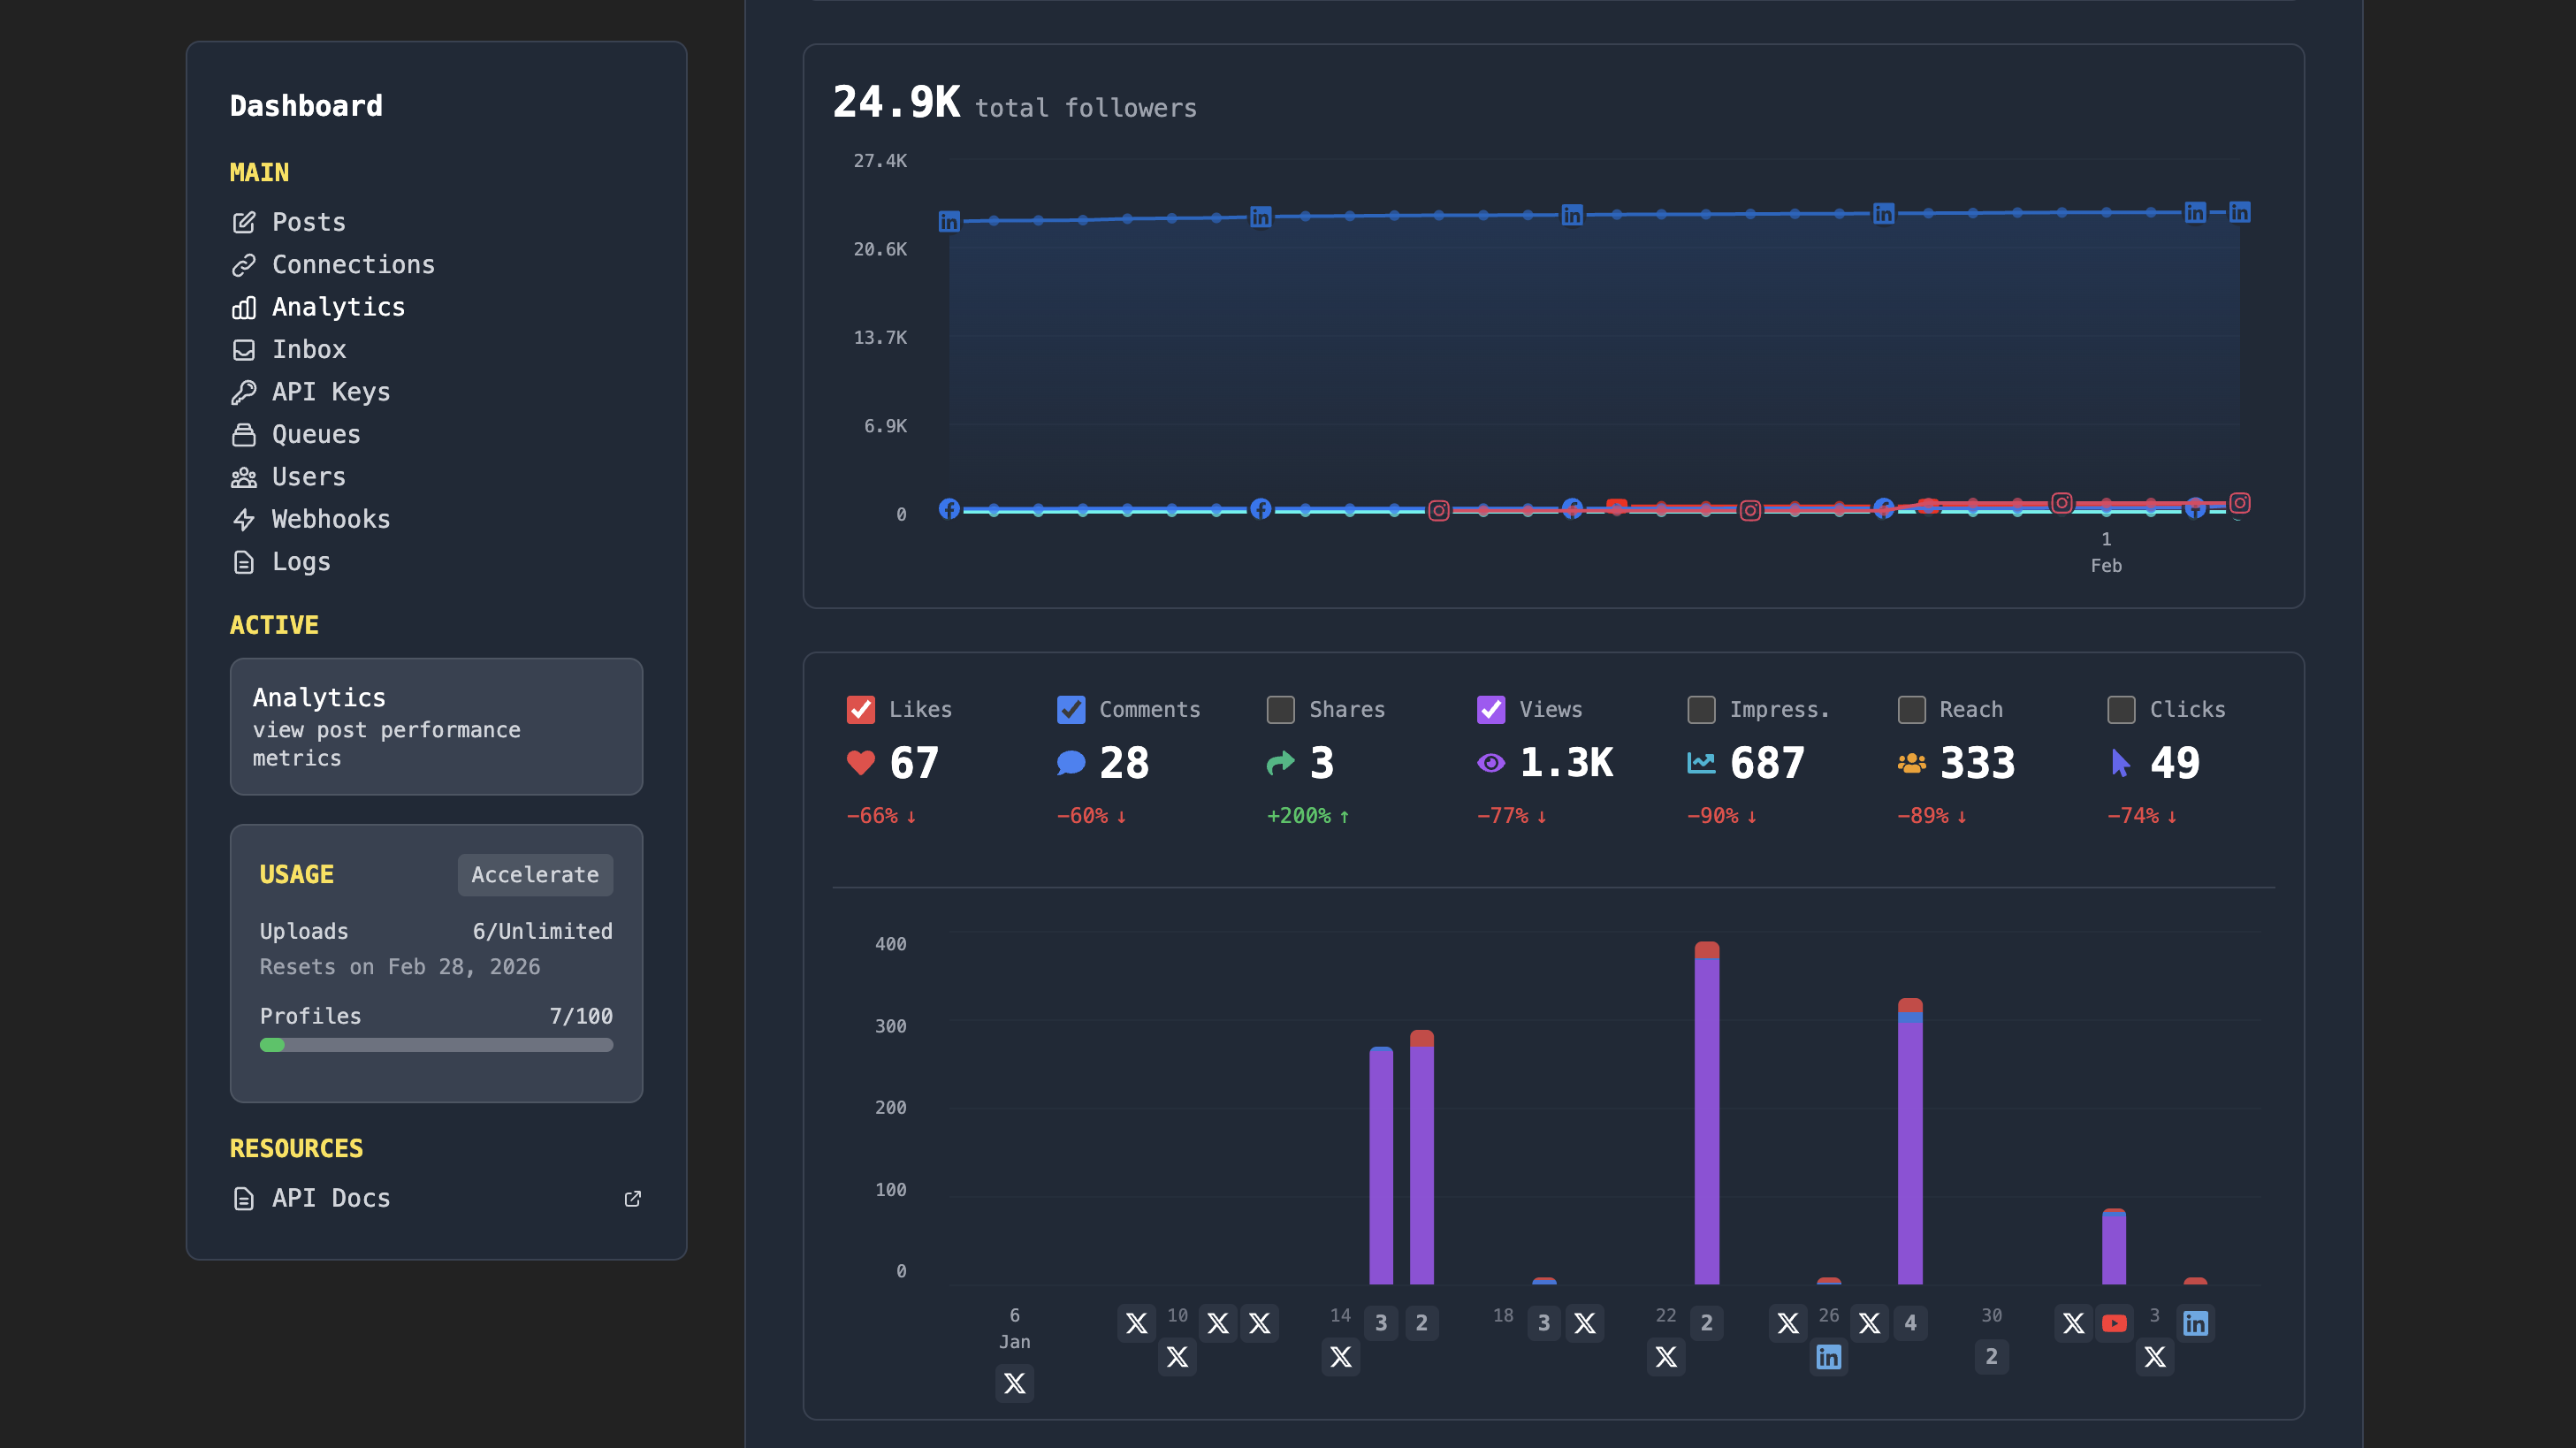Click the LinkedIn icon under Feb 3
The height and width of the screenshot is (1448, 2576).
(2195, 1323)
